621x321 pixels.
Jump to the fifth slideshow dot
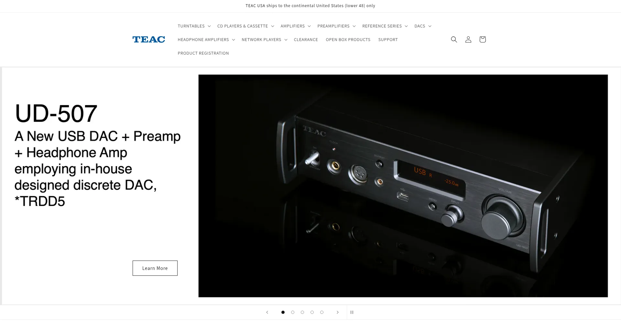pyautogui.click(x=322, y=312)
